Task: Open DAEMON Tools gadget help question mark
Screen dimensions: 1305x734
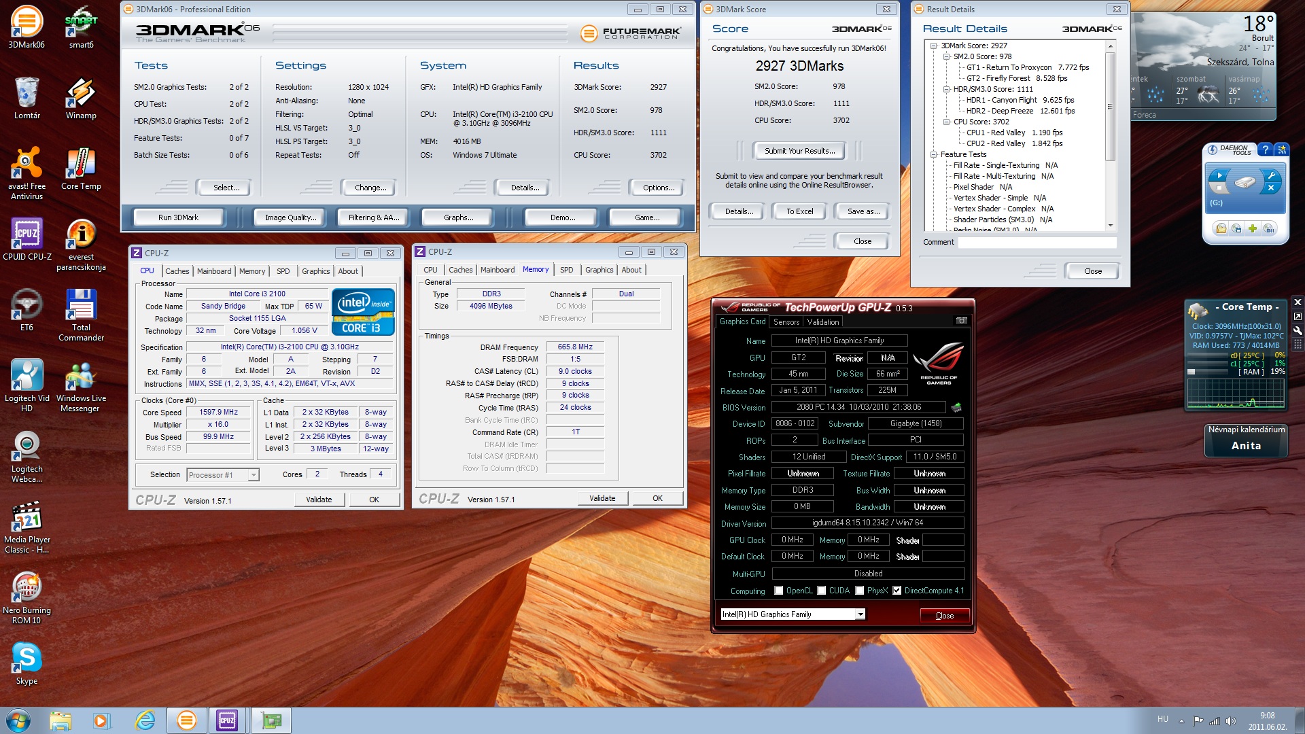Action: 1265,149
